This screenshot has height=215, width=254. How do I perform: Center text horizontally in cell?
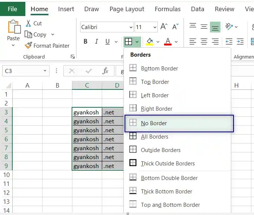click(x=204, y=42)
